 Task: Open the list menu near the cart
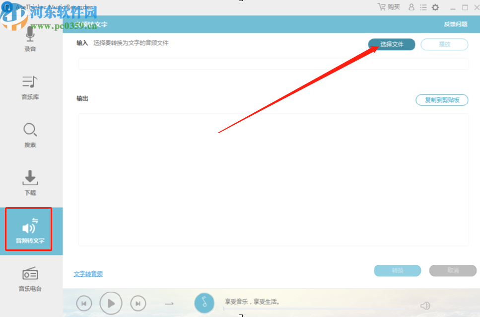423,7
